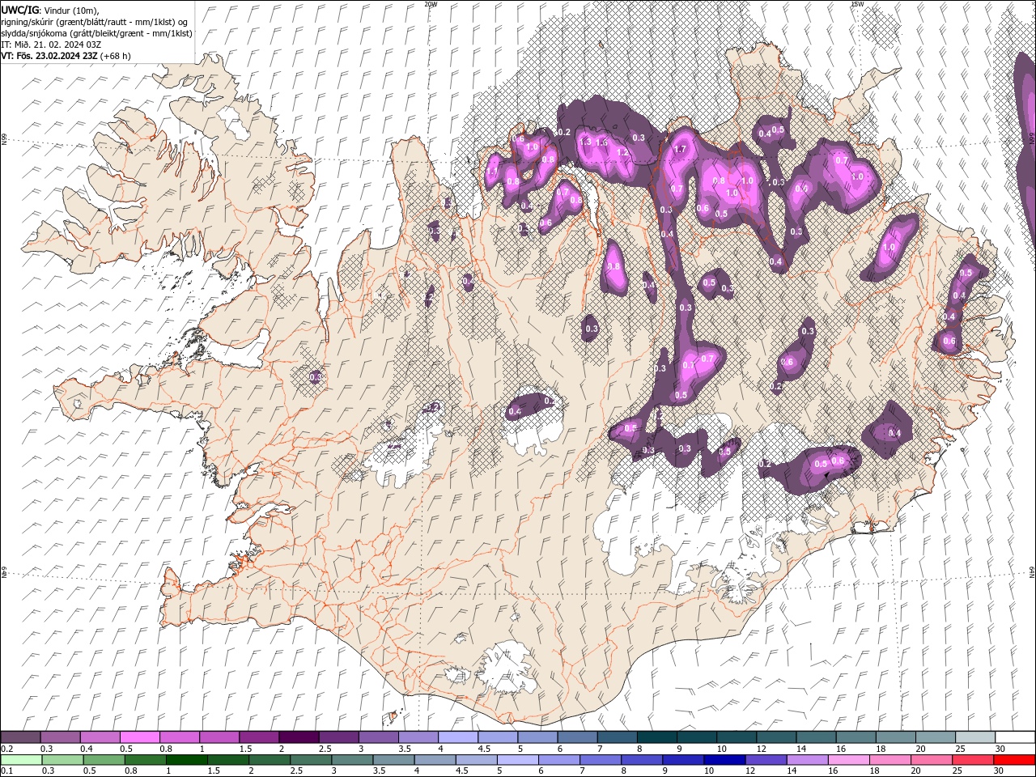The image size is (1036, 777).
Task: Click the 'VT: Fös. 23.02.2024 23Z (+68 h)' line
Action: click(66, 56)
